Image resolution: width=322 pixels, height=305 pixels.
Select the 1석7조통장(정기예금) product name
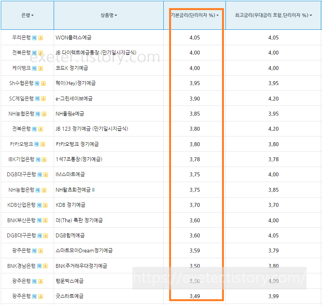(79, 159)
